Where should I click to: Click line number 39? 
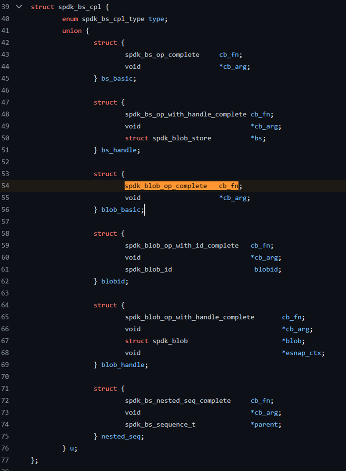[5, 7]
